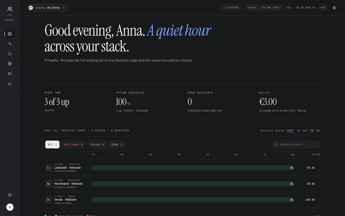Open the user avatar 'A' in the sidebar
Screen dimensions: 345x216
click(x=9, y=207)
